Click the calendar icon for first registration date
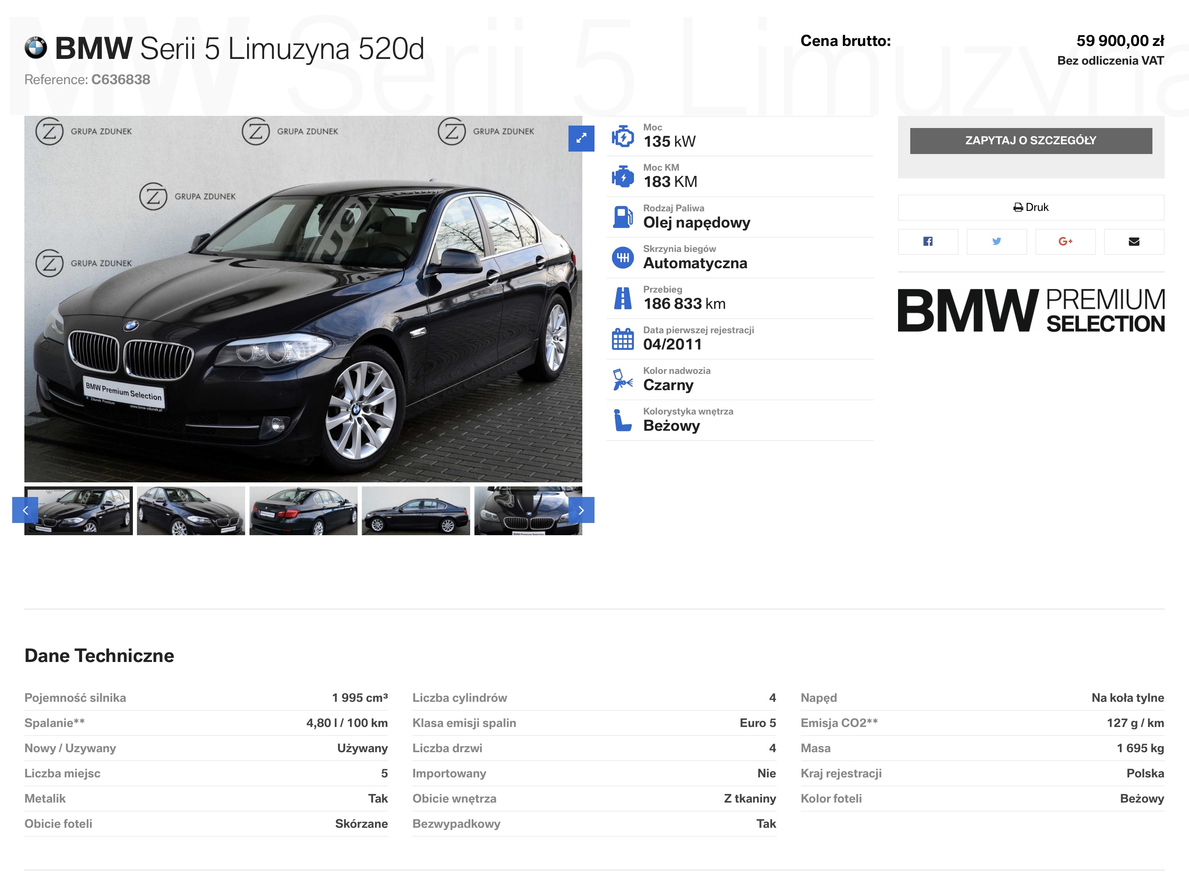This screenshot has height=894, width=1189. pos(623,339)
